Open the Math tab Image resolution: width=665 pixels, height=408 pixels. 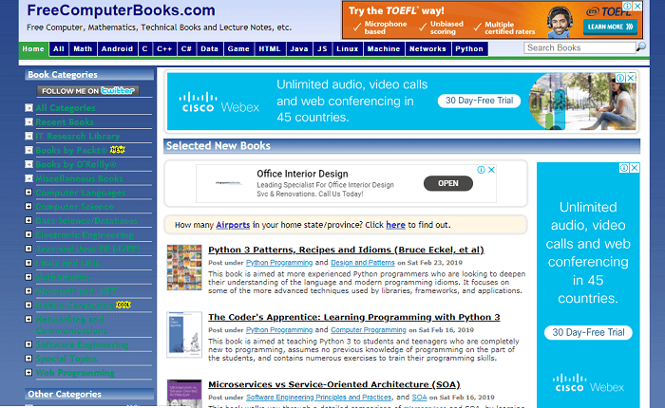(x=83, y=48)
